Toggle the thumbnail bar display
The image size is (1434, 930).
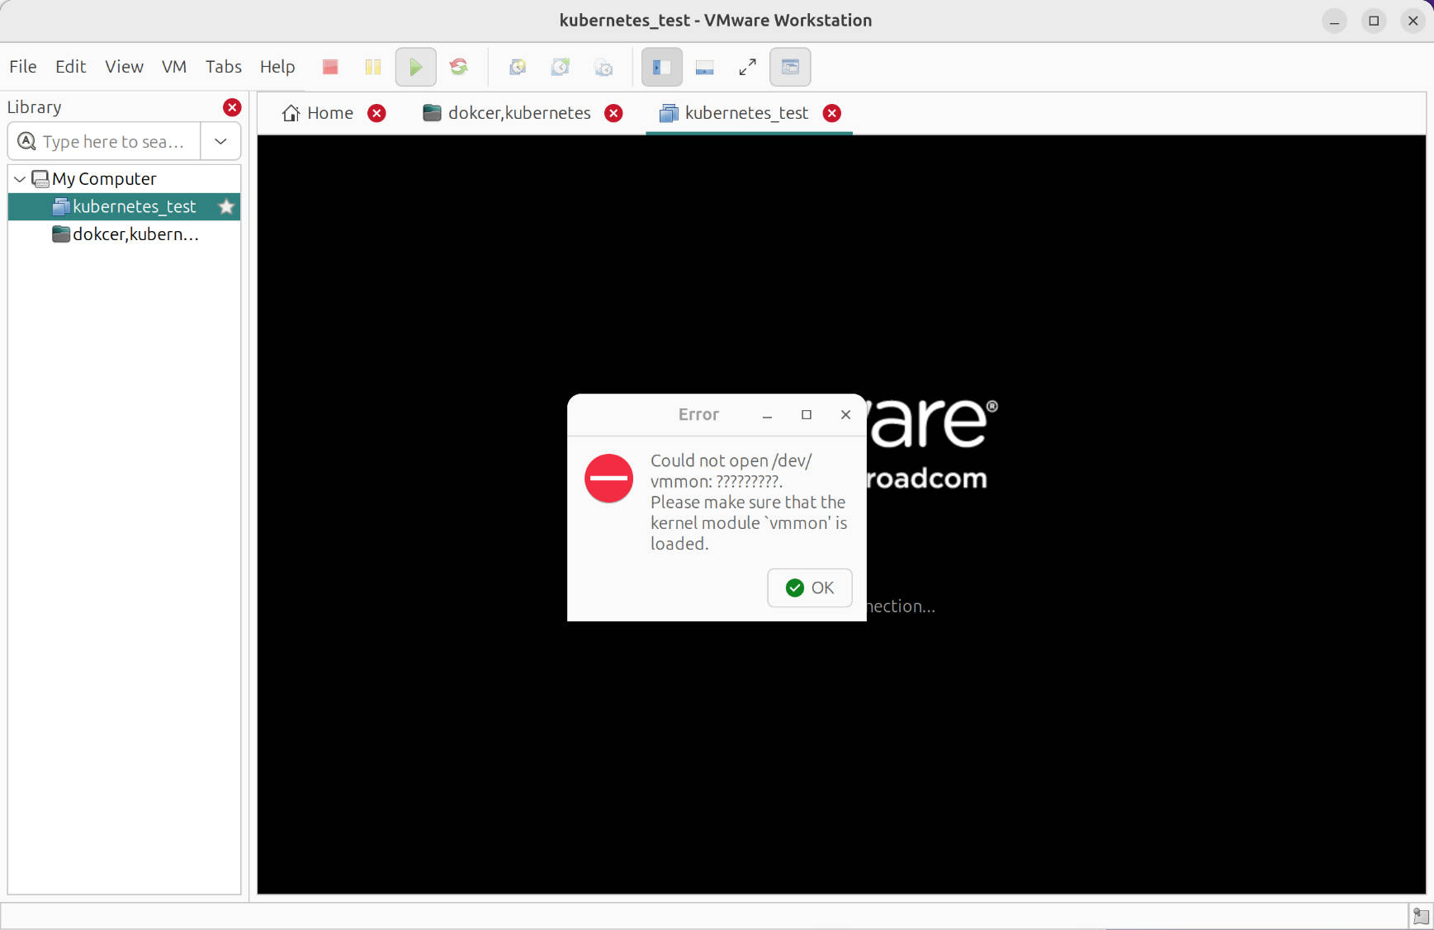point(704,67)
